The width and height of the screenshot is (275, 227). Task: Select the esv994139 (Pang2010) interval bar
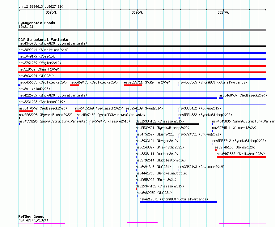tap(131, 111)
